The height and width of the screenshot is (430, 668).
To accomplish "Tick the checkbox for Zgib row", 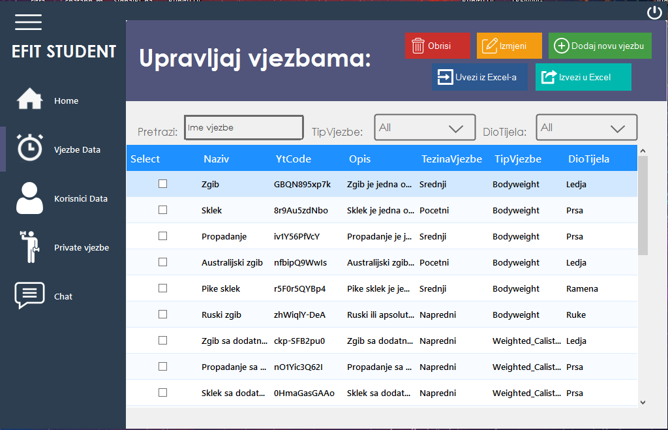I will click(162, 183).
